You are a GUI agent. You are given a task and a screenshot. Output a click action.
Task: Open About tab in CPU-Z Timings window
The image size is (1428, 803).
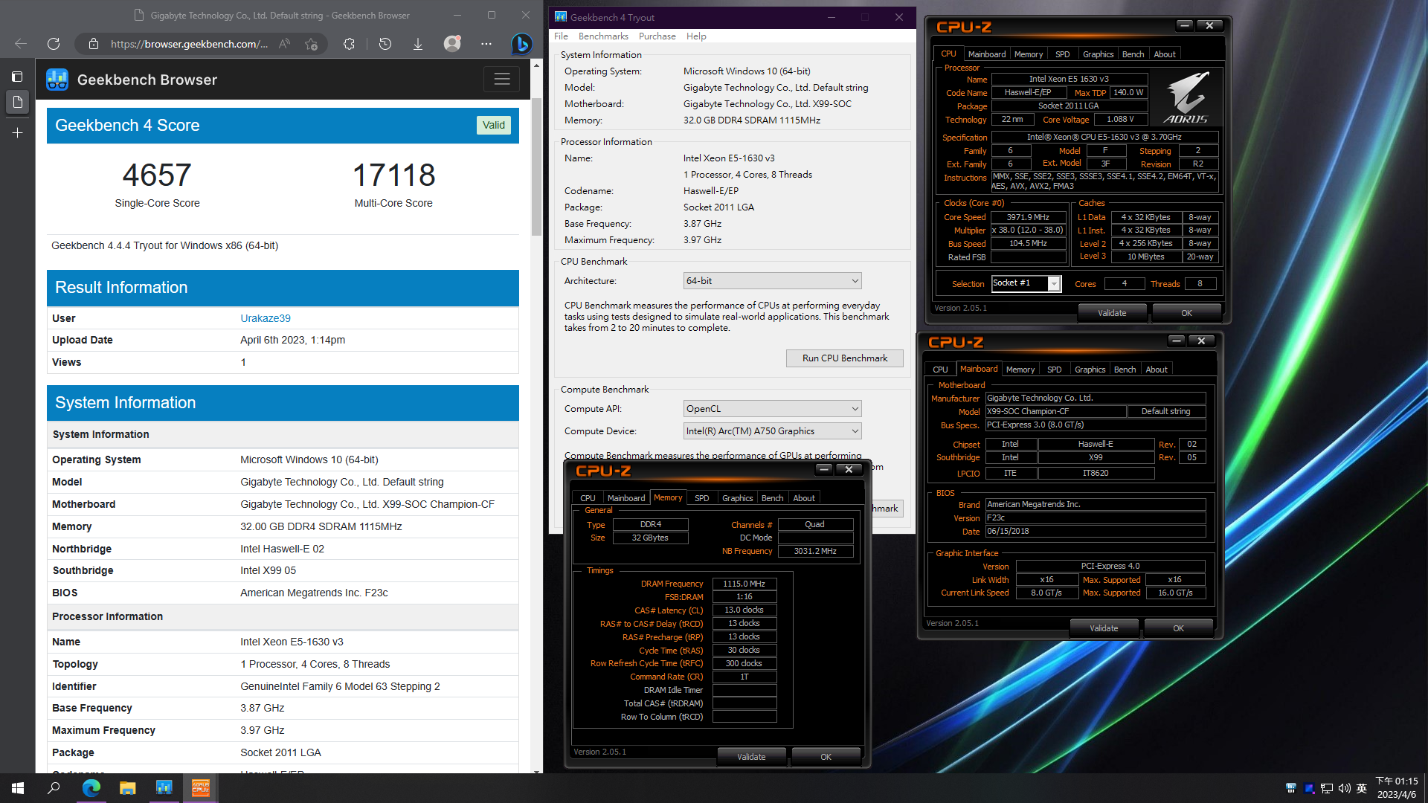[804, 498]
